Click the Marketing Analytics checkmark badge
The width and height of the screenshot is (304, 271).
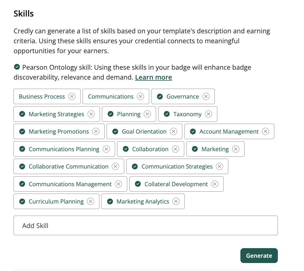(110, 201)
